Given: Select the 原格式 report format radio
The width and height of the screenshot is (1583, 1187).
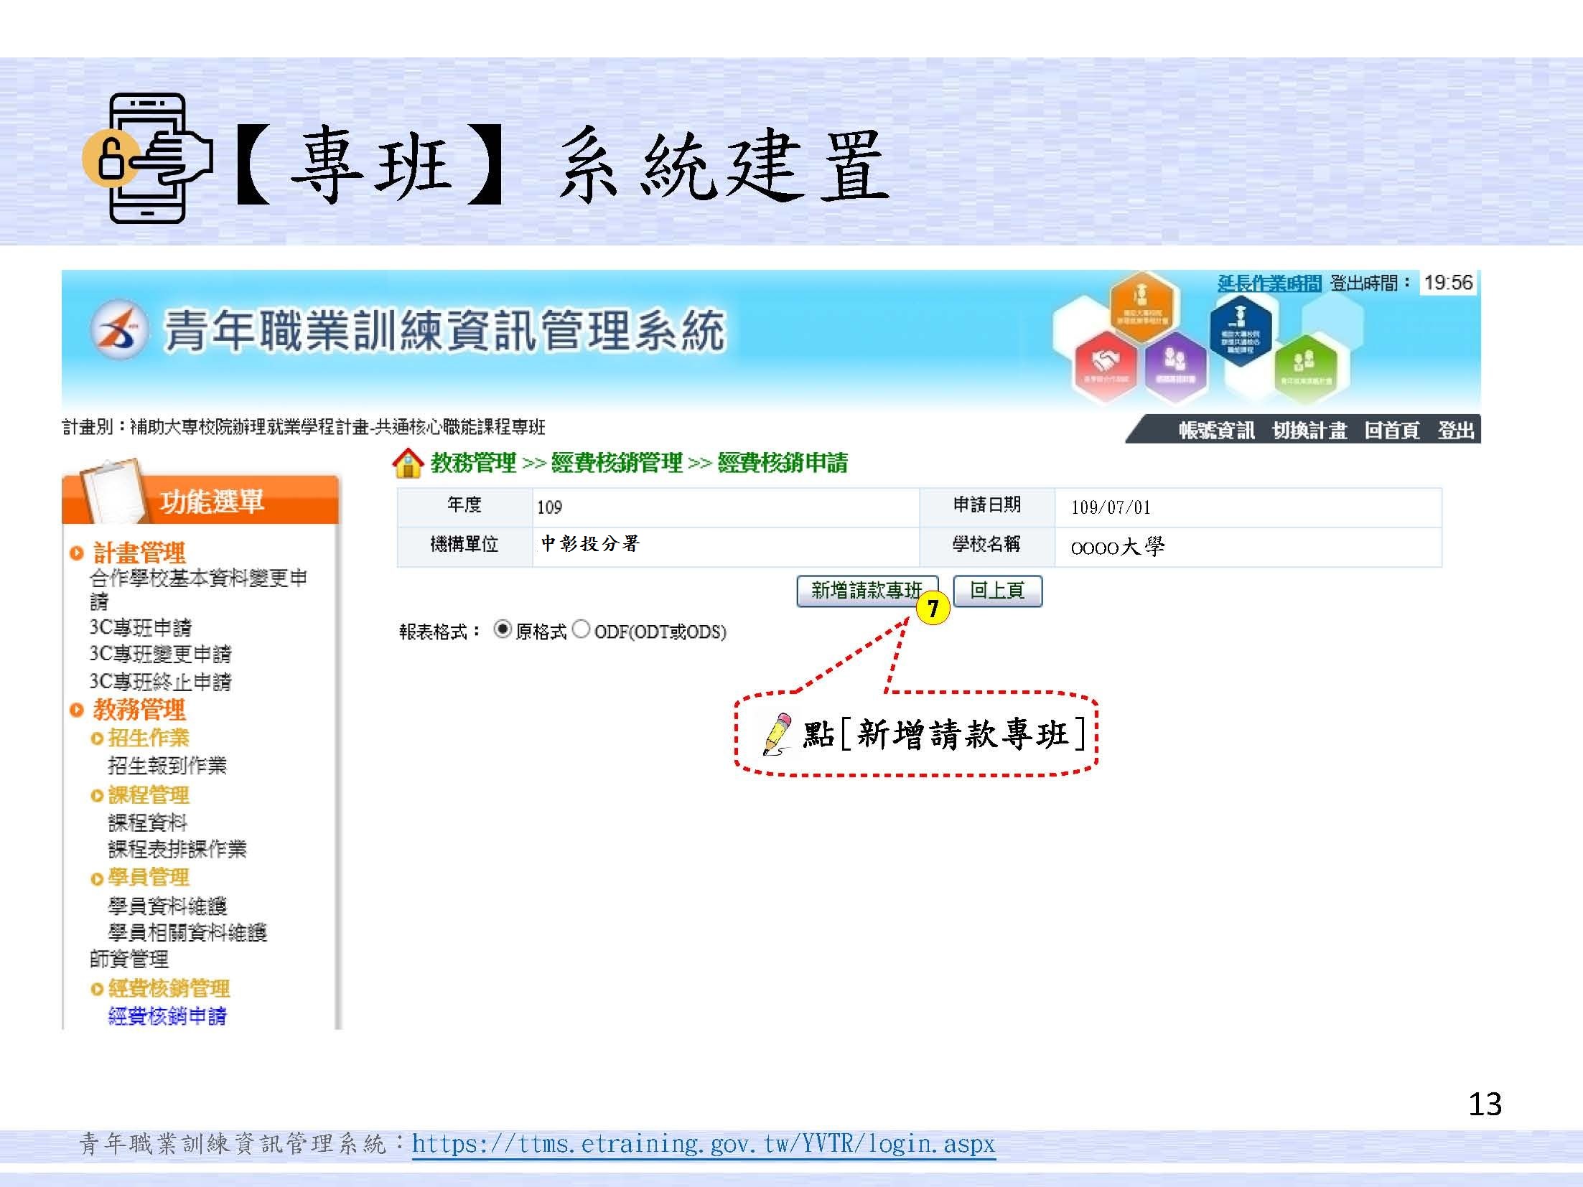Looking at the screenshot, I should [503, 629].
